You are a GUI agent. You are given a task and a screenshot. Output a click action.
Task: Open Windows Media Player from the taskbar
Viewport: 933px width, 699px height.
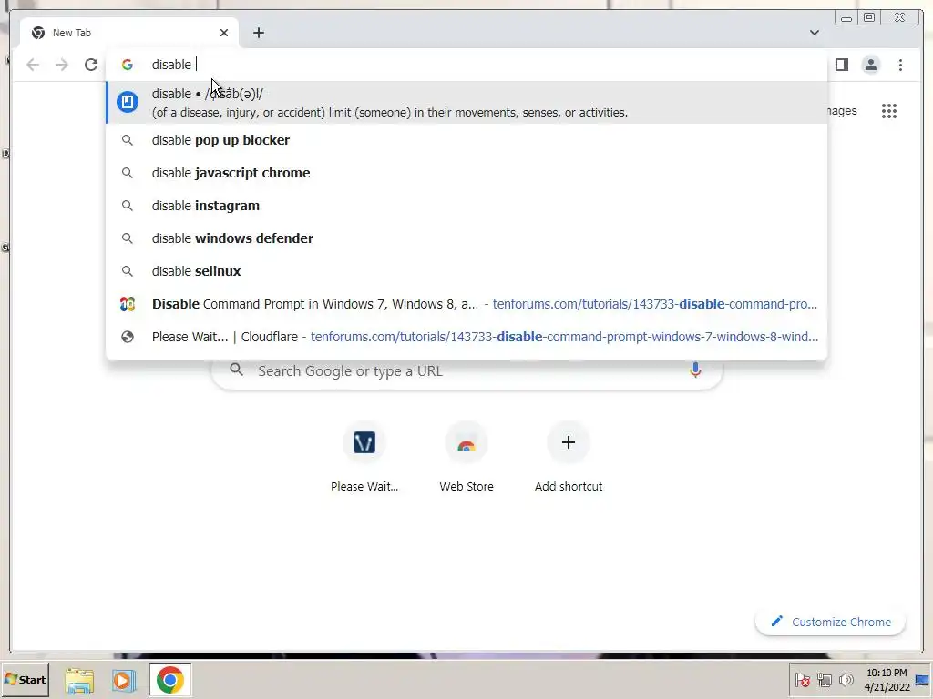click(124, 681)
